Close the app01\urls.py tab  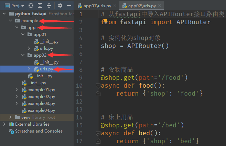(x=115, y=6)
